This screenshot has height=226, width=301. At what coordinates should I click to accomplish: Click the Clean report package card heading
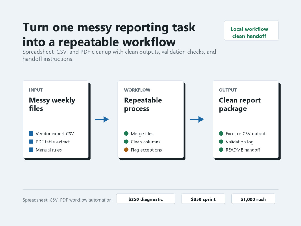(x=240, y=104)
